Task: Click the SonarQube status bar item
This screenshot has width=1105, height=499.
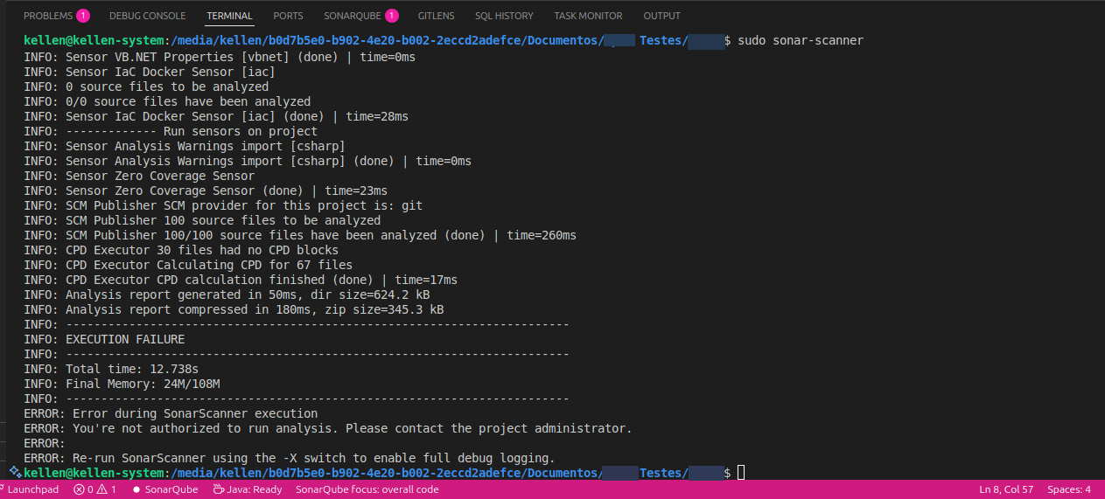Action: (165, 489)
